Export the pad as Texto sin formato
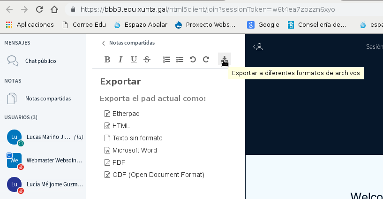The image size is (383, 199). [x=133, y=138]
